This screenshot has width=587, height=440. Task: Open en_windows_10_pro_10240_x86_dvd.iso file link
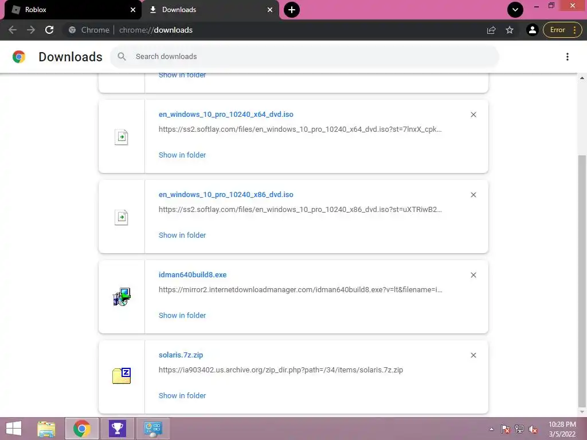[x=226, y=195]
